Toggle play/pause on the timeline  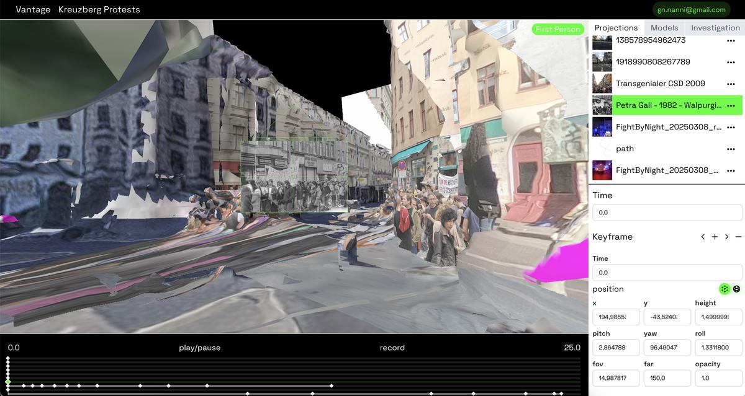[x=199, y=348]
